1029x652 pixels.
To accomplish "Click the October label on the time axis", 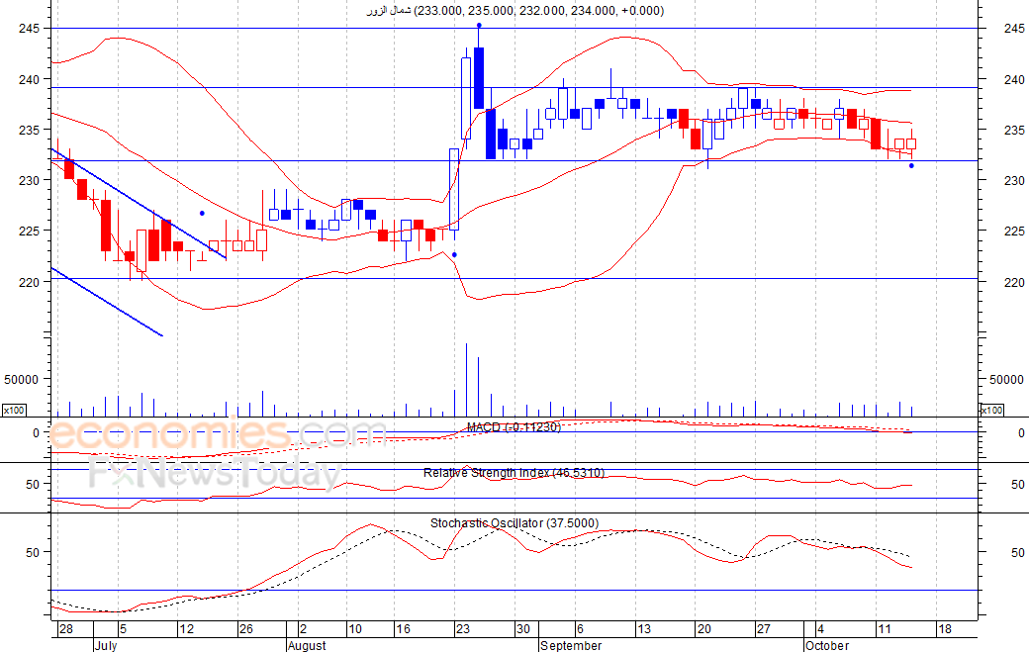I will (x=827, y=645).
